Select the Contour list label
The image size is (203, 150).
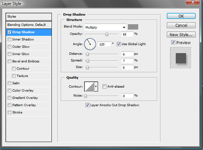[x=23, y=69]
